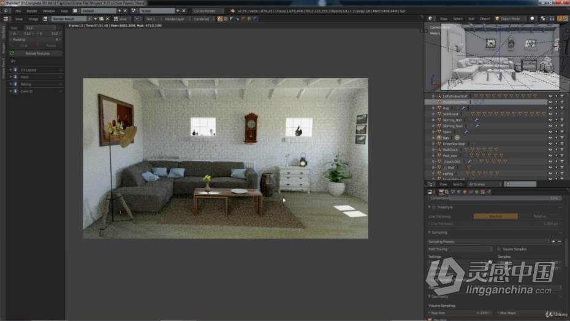This screenshot has width=570, height=321.
Task: Open the Cycles Render engine dropdown
Action: [x=208, y=11]
